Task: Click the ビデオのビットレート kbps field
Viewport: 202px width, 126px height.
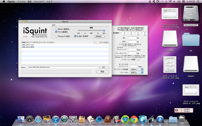Action: tap(132, 50)
